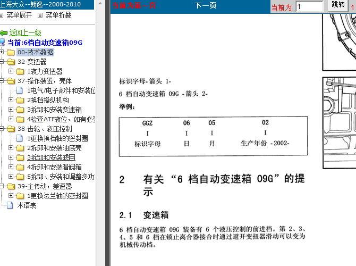Expand the 2换挡操纵机构 node

tap(11, 100)
